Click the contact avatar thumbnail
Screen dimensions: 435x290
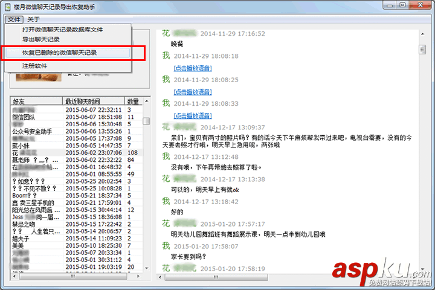[x=39, y=77]
